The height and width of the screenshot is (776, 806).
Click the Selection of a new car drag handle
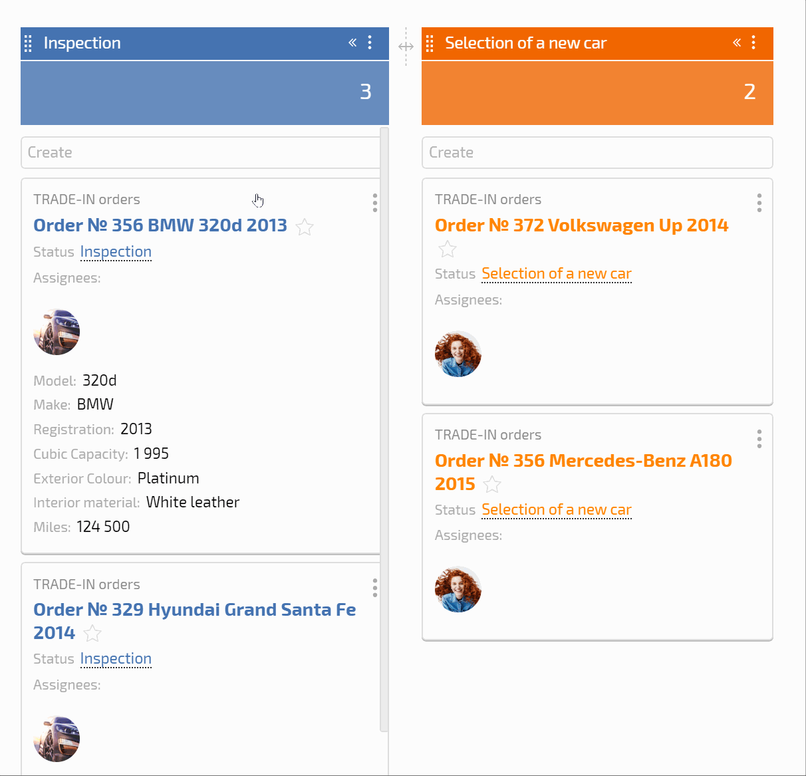430,43
